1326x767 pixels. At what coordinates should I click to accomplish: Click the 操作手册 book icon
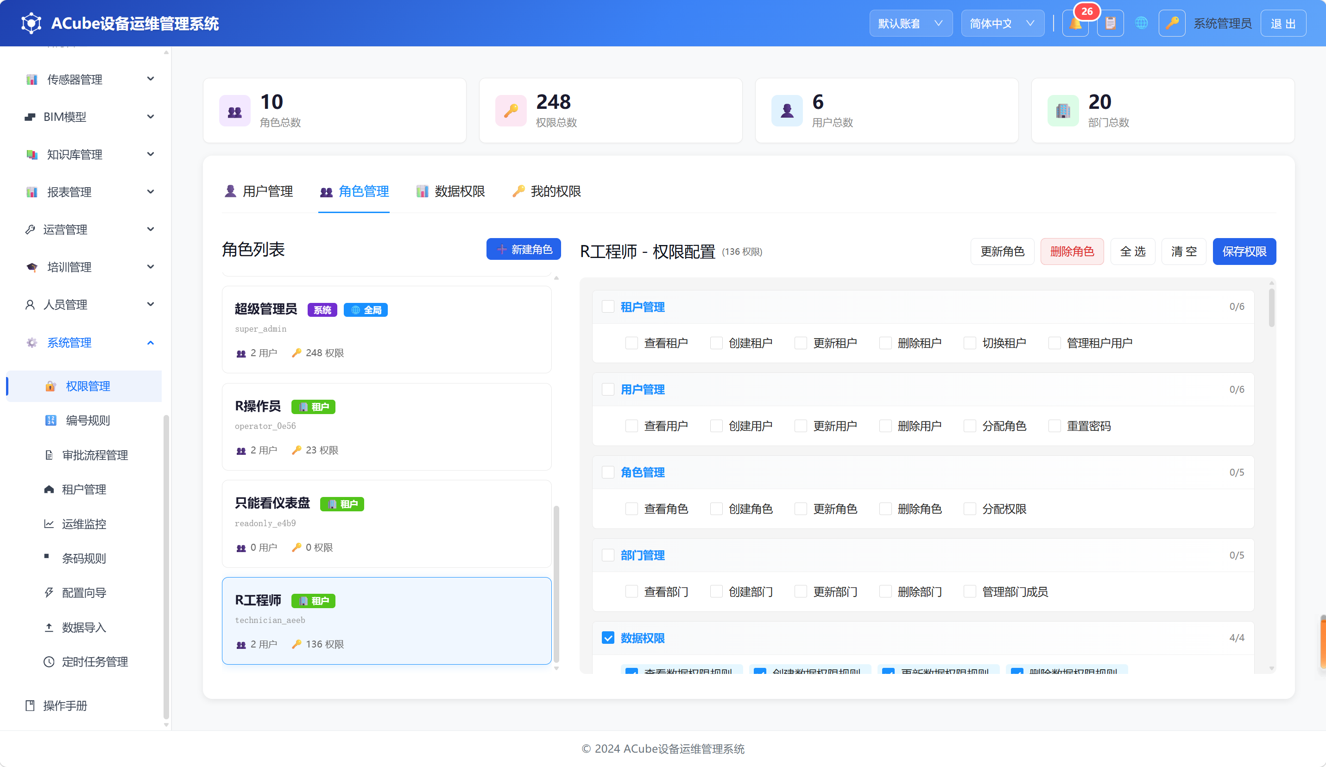coord(30,705)
